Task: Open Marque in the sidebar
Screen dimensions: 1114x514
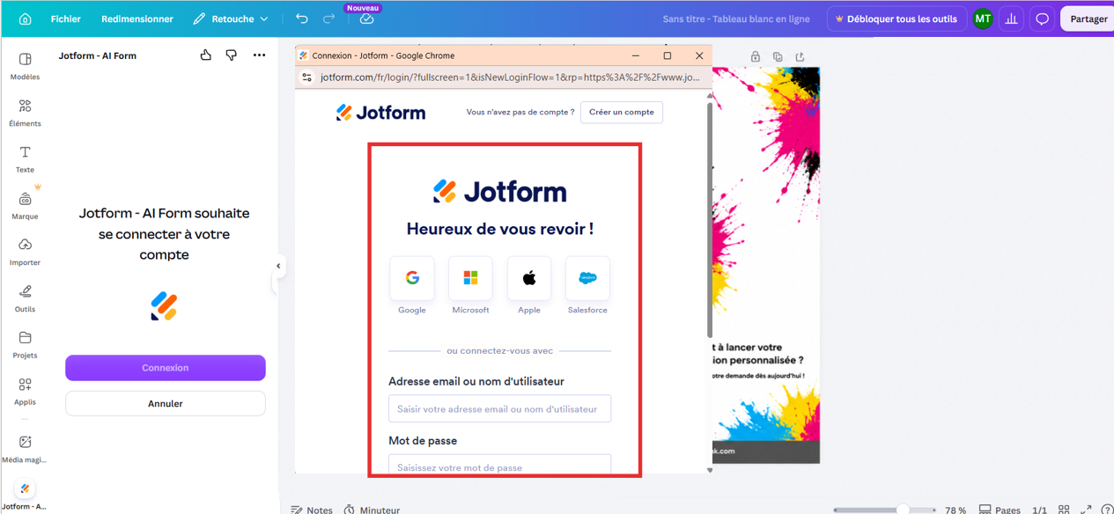Action: (25, 206)
